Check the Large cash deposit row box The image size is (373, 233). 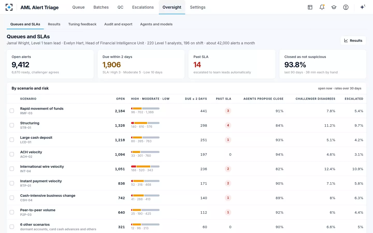[x=12, y=140]
